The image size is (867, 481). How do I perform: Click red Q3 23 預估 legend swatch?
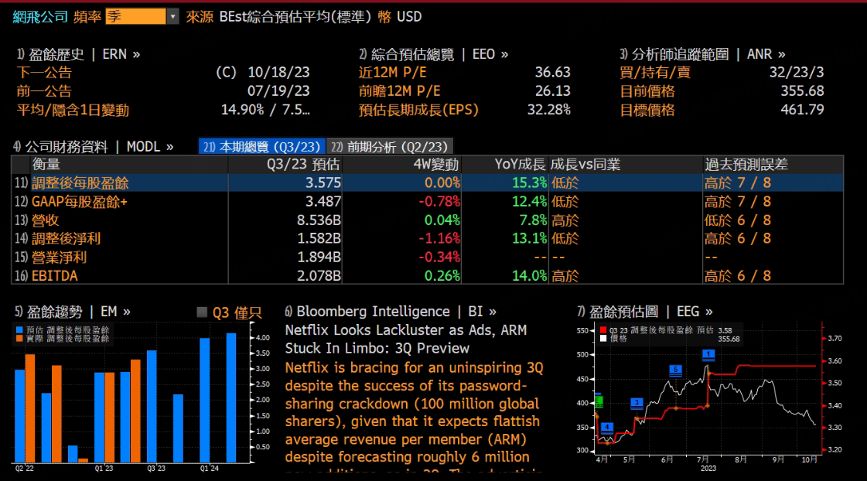pyautogui.click(x=603, y=330)
